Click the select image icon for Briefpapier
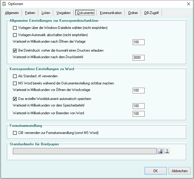 click(x=160, y=151)
